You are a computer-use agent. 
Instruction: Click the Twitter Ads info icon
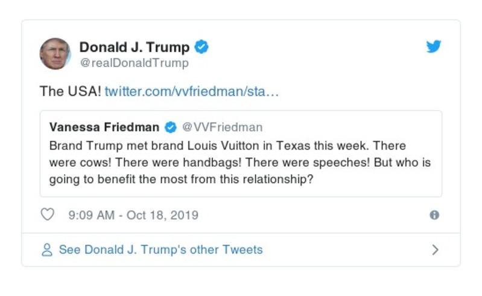[434, 215]
